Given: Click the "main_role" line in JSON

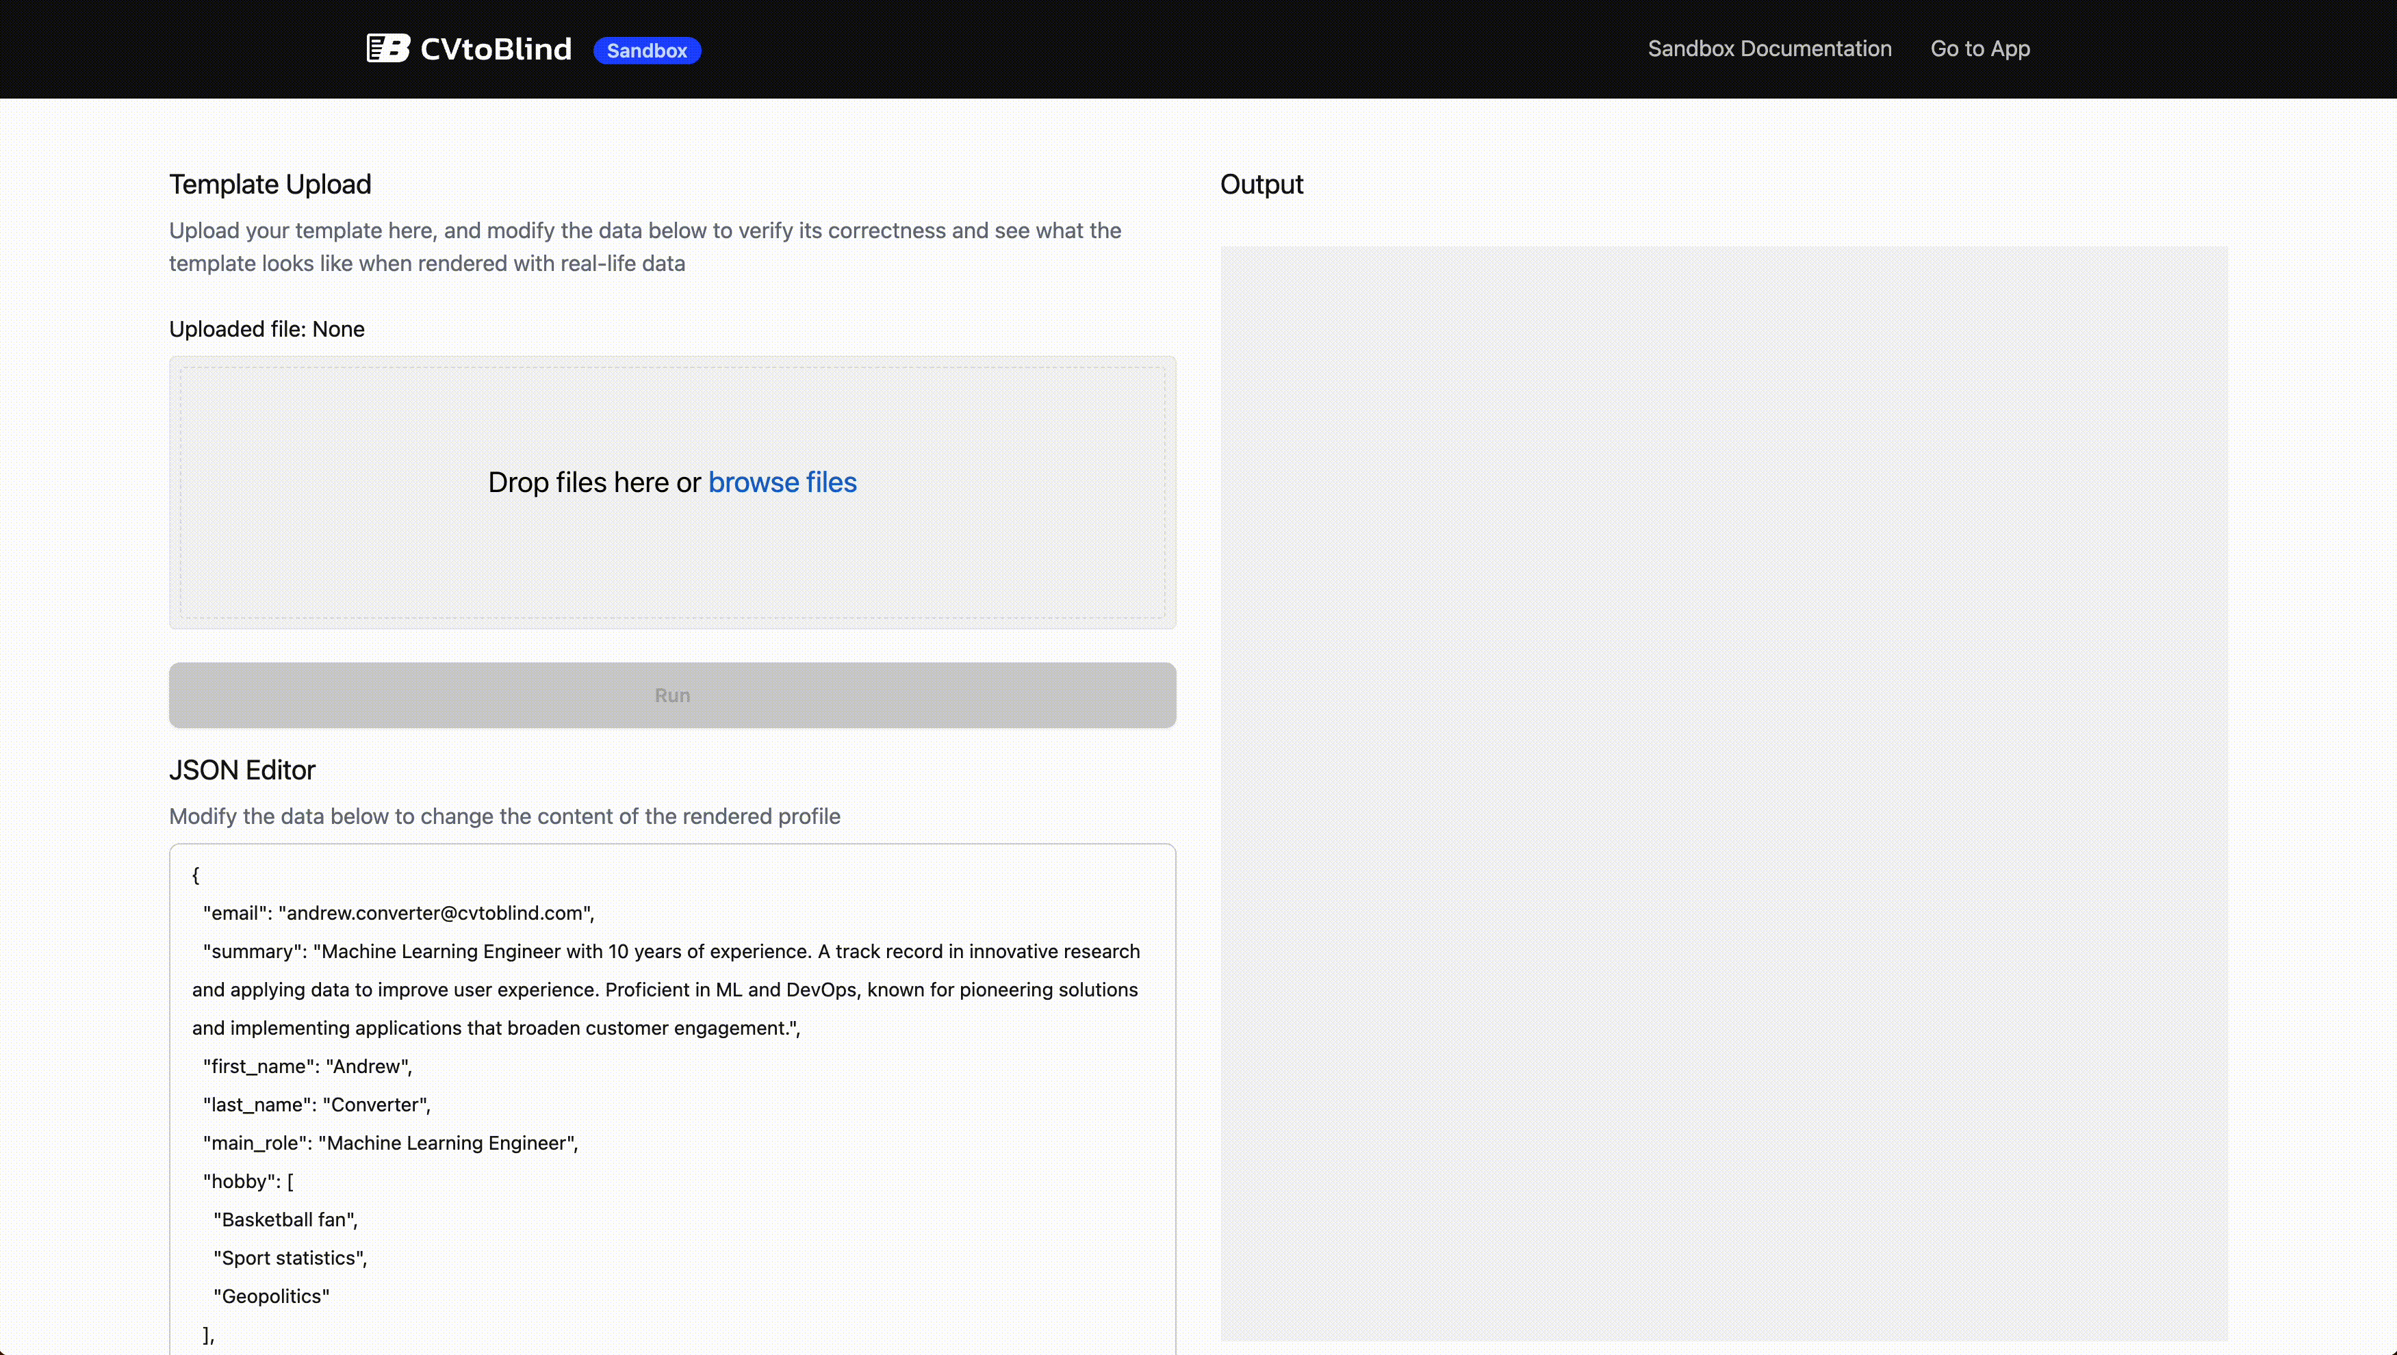Looking at the screenshot, I should tap(391, 1143).
